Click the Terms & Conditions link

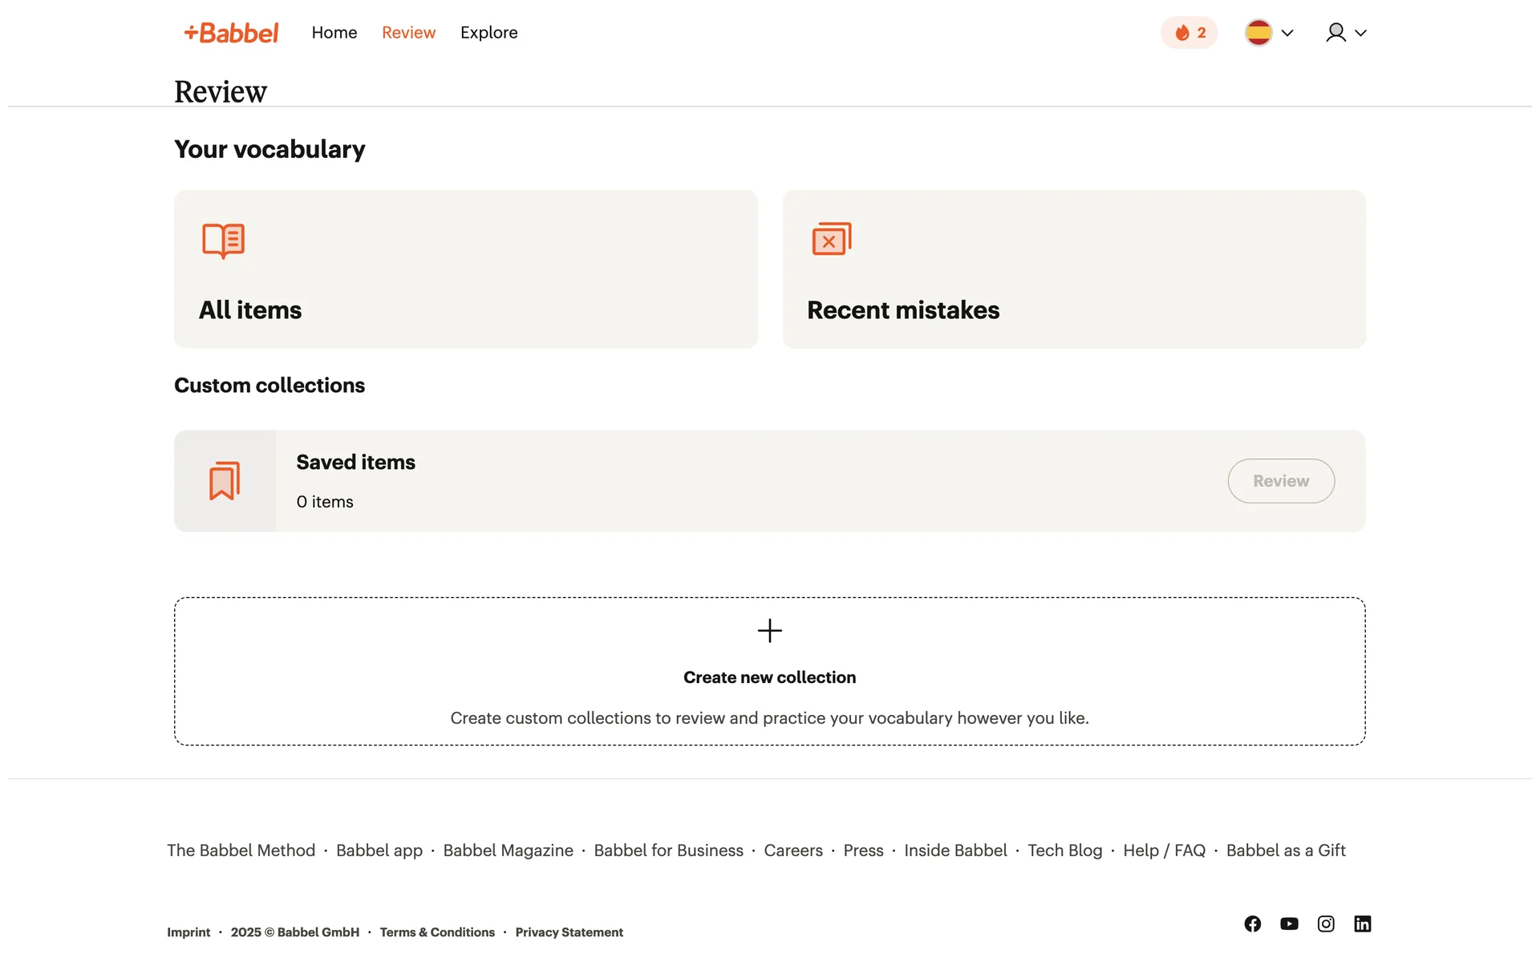[437, 932]
